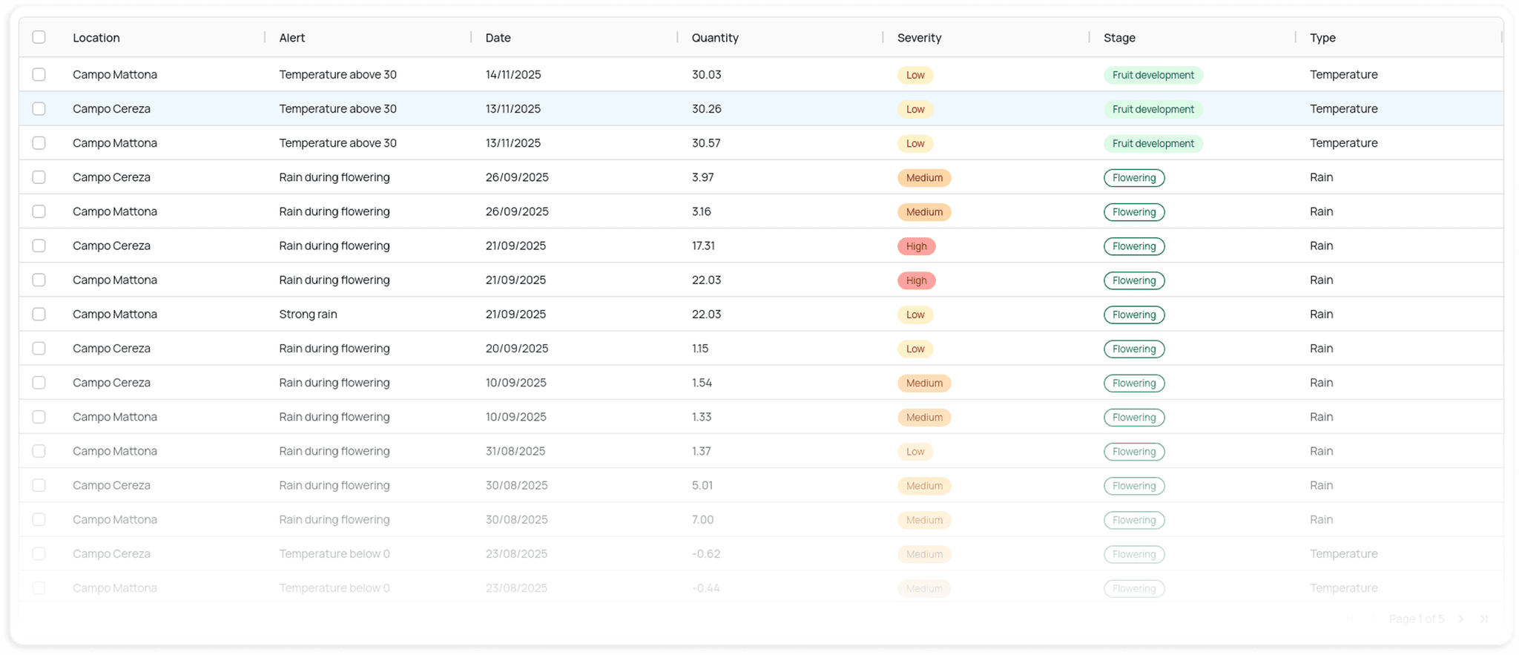The width and height of the screenshot is (1519, 655).
Task: Check the Campo Cereza 20/09/2025 row checkbox
Action: (39, 348)
